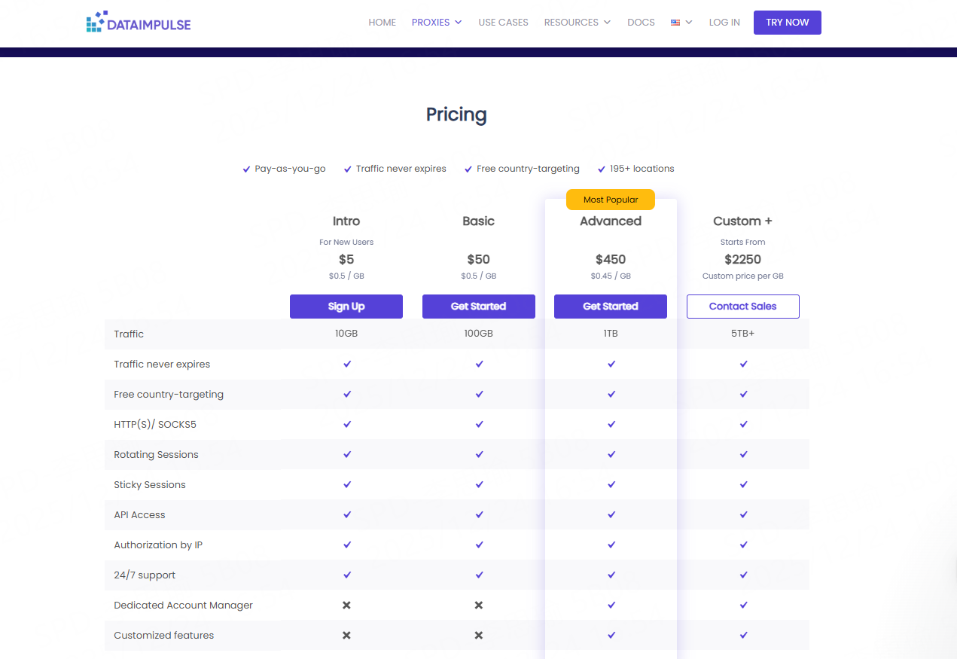Open language selector chevron
This screenshot has width=957, height=659.
[x=689, y=23]
